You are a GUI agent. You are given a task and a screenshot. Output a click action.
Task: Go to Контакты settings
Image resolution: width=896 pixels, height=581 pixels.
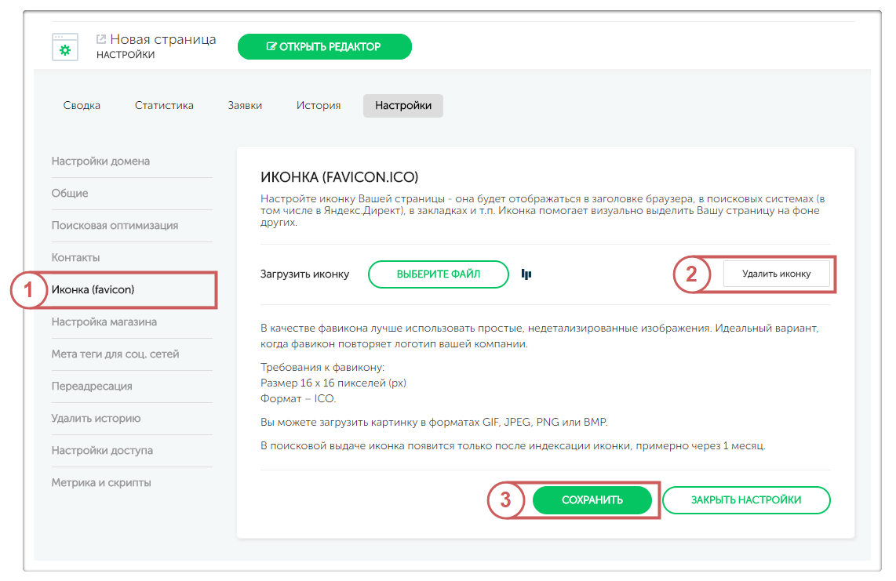point(75,258)
